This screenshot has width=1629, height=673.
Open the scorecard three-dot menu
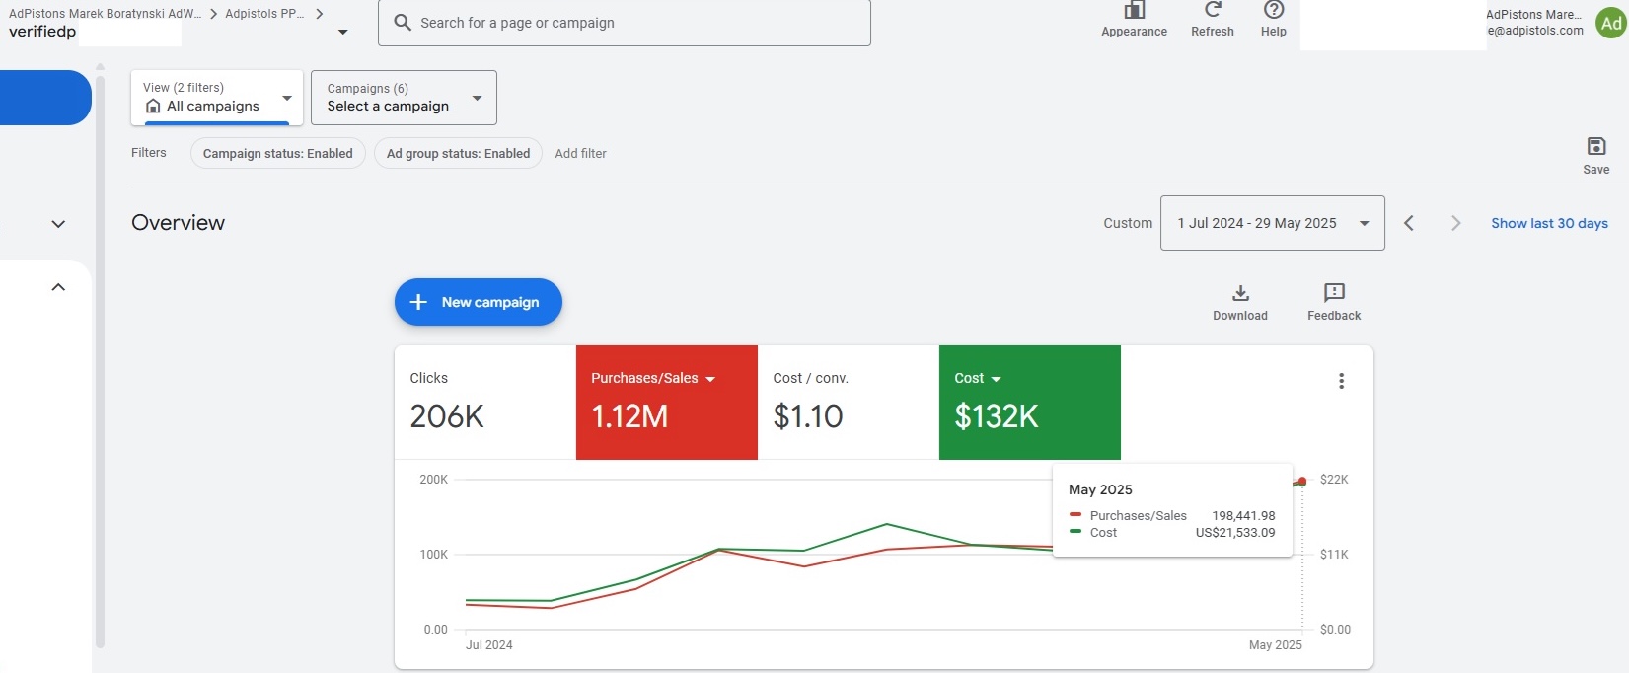[x=1341, y=381]
